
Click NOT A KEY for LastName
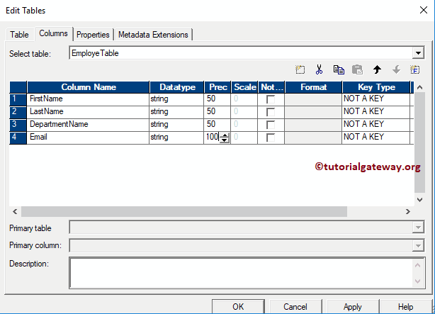pyautogui.click(x=376, y=112)
